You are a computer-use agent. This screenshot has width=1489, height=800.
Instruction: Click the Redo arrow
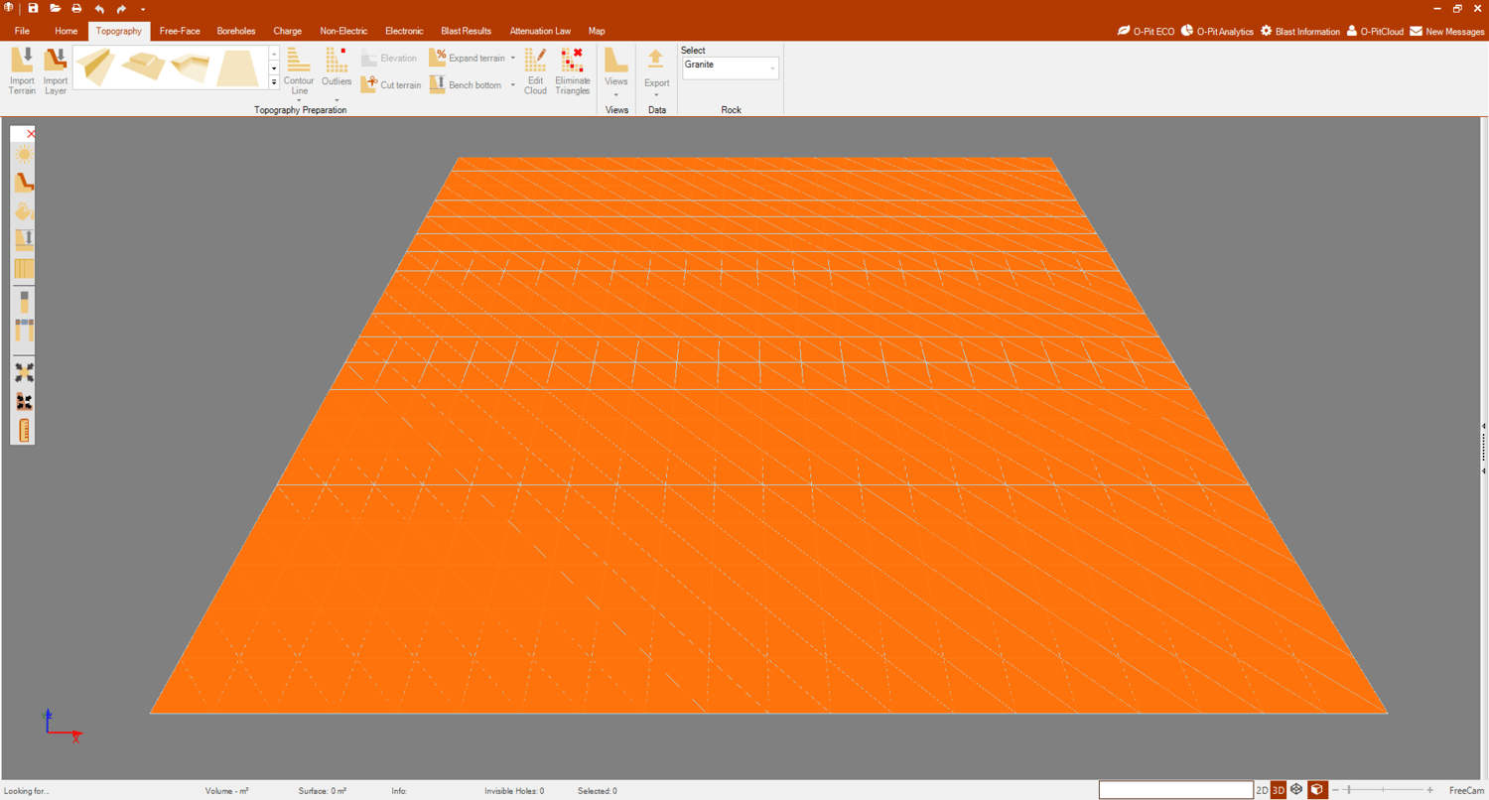(121, 8)
